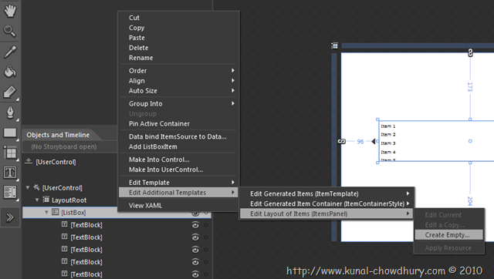Viewport: 494px width, 279px height.
Task: Collapse the LayoutRoot tree node
Action: pos(37,200)
